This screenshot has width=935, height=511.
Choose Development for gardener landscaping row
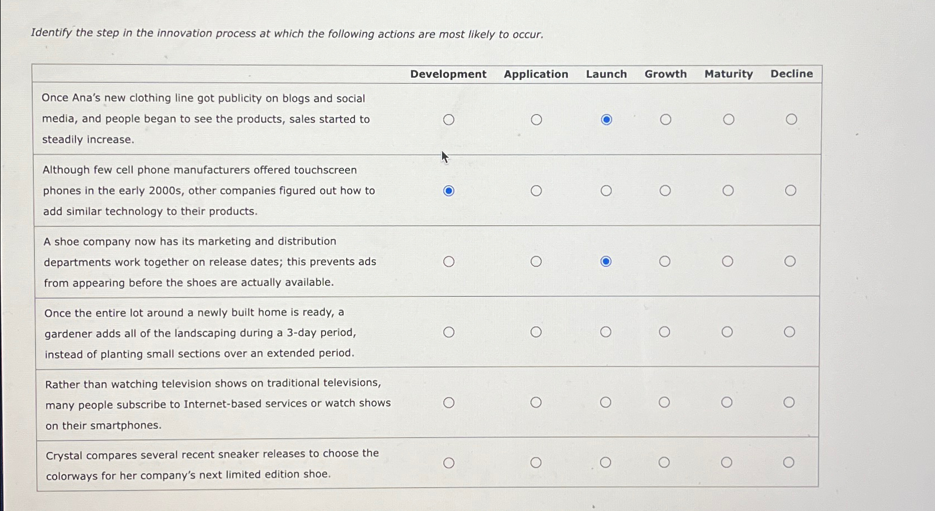click(x=449, y=333)
